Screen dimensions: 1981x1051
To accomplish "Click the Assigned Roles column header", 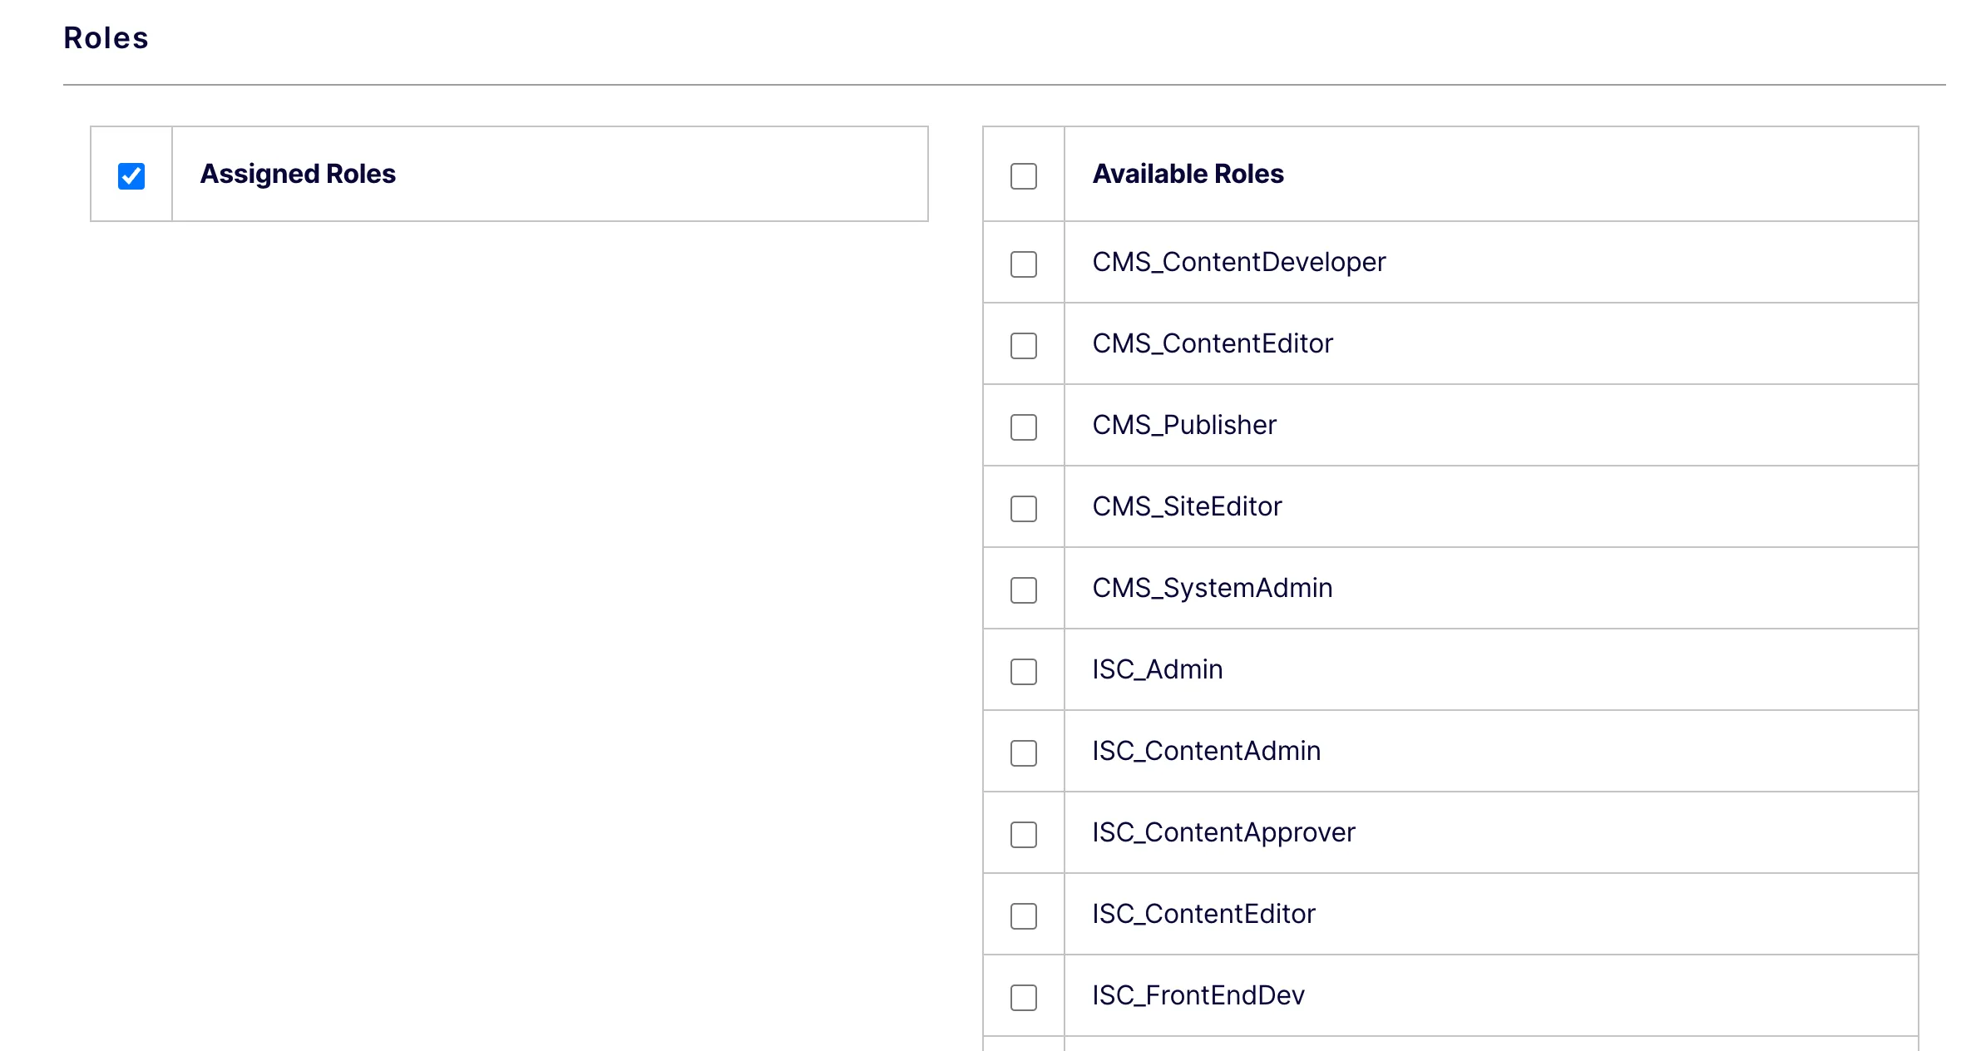I will click(298, 174).
